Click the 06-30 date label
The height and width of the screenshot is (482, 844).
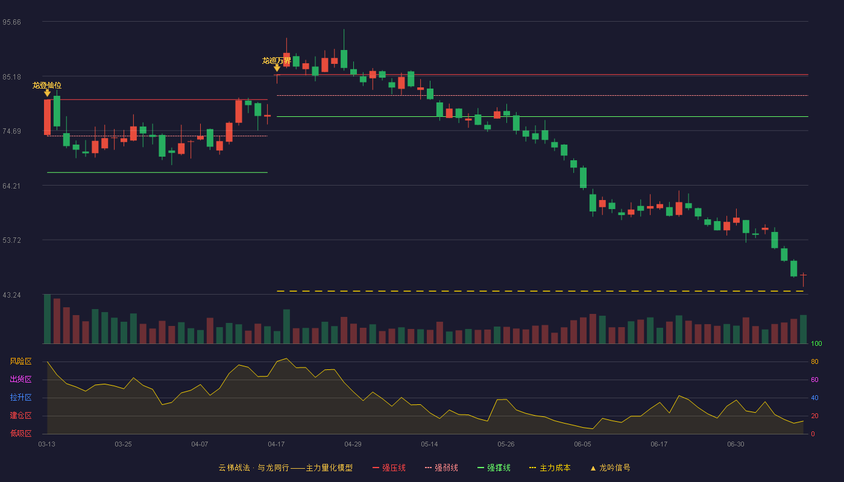(735, 444)
